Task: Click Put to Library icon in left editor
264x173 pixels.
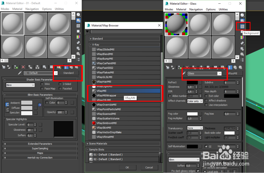Action: pyautogui.click(x=44, y=67)
